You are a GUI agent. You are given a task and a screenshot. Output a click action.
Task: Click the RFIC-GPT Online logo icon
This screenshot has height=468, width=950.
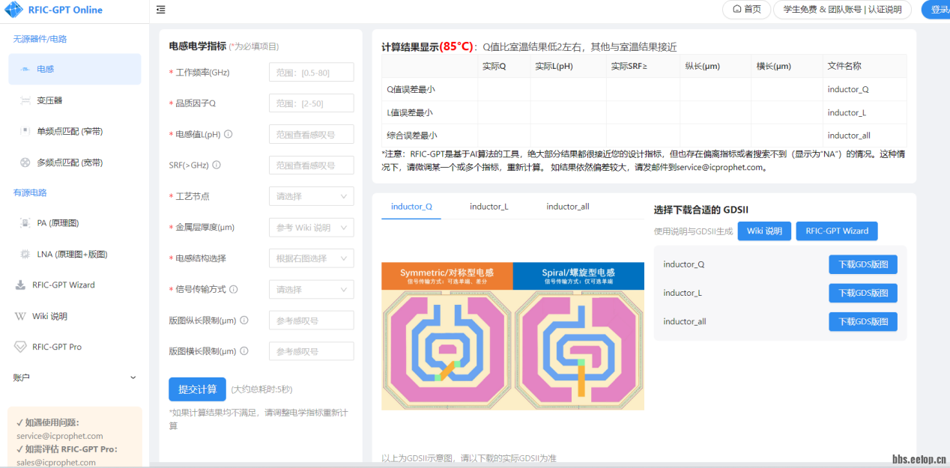coord(13,10)
